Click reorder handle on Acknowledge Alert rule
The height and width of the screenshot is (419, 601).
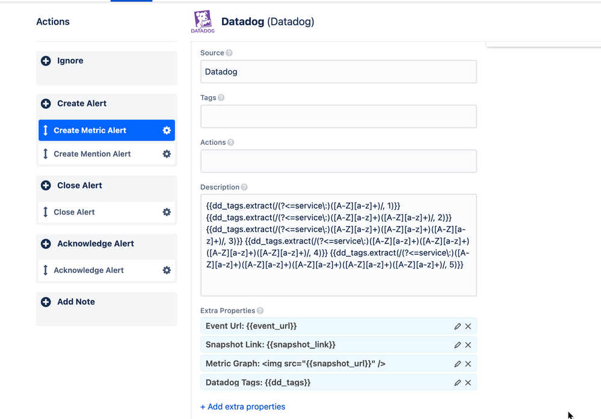46,271
